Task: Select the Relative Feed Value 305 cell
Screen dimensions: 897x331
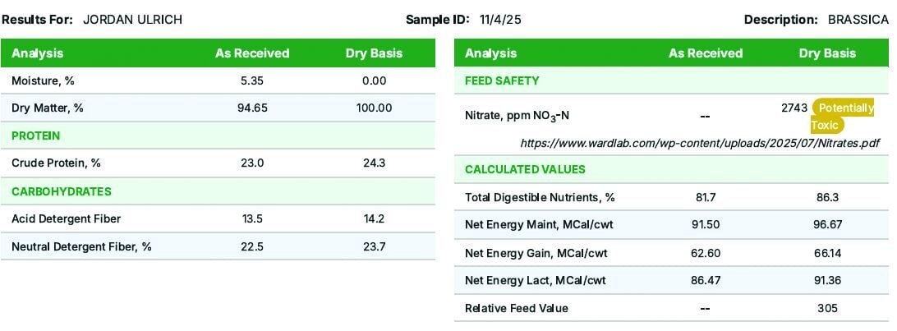Action: pos(827,308)
